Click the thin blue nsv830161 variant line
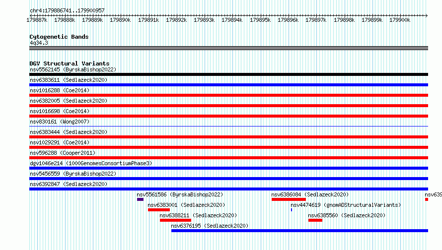Viewport: 442px width, 250px height. [x=228, y=126]
